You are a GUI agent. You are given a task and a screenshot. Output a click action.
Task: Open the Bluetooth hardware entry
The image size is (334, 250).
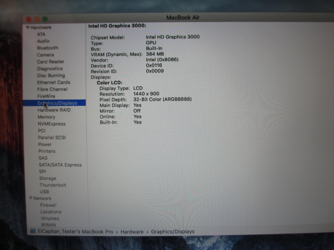48,48
